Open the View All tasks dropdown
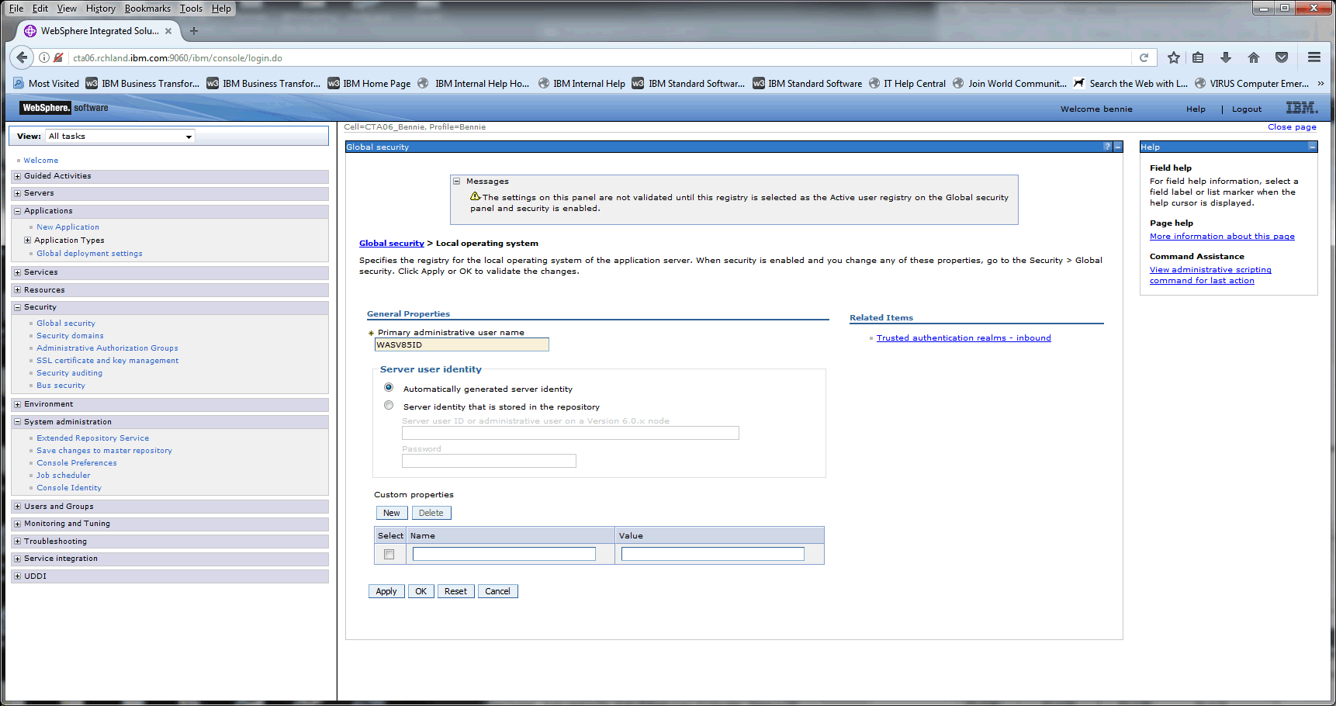Viewport: 1336px width, 706px height. coord(119,137)
